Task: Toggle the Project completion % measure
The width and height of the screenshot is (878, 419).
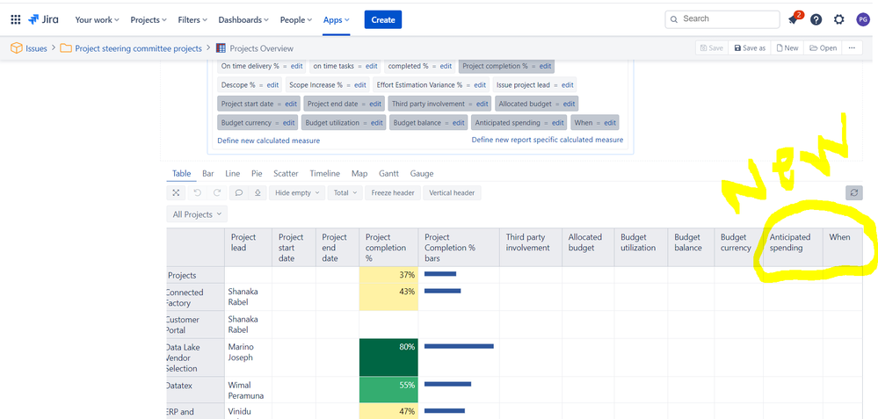Action: pyautogui.click(x=495, y=66)
